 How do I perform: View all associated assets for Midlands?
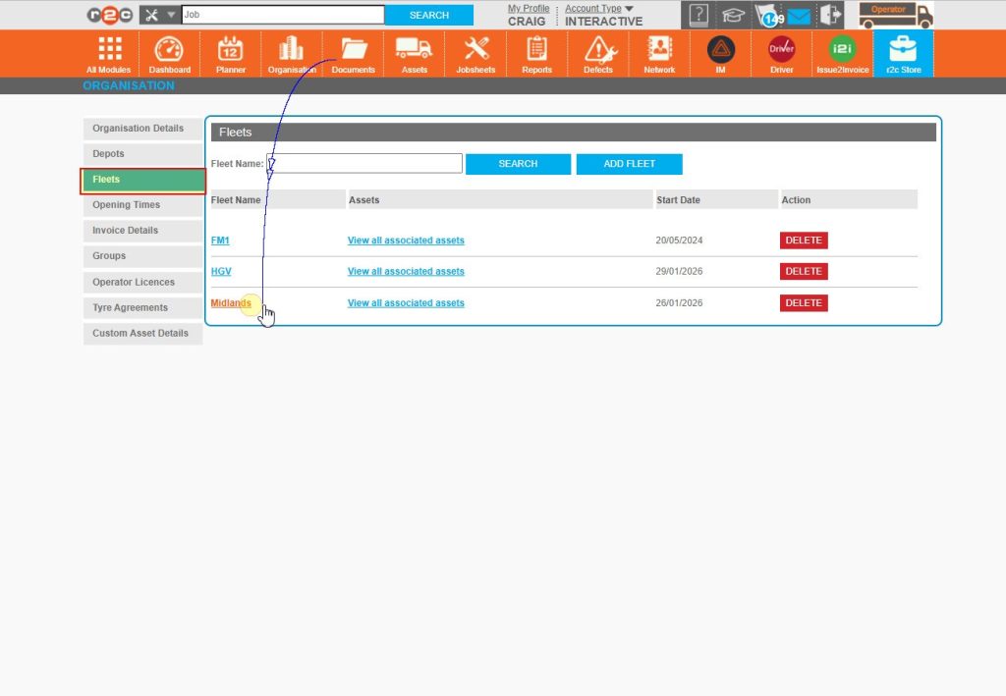[406, 303]
